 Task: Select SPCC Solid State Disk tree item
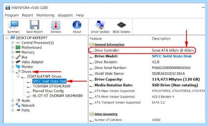pyautogui.click(x=49, y=81)
